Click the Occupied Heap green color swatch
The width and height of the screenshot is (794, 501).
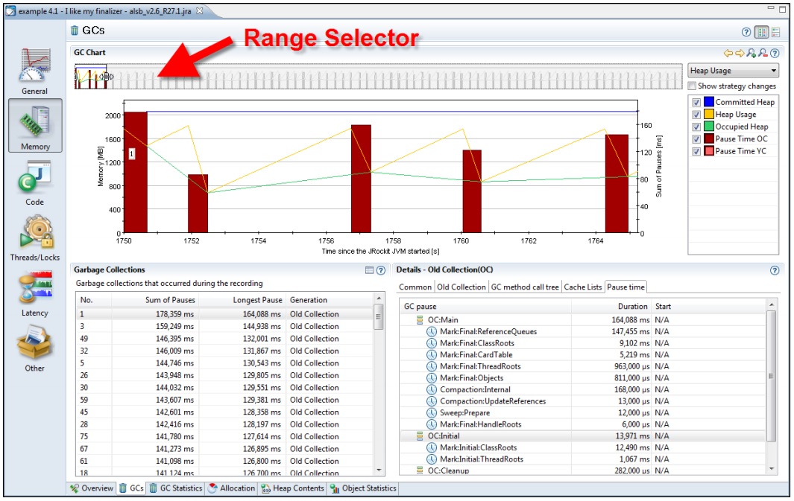tap(708, 127)
